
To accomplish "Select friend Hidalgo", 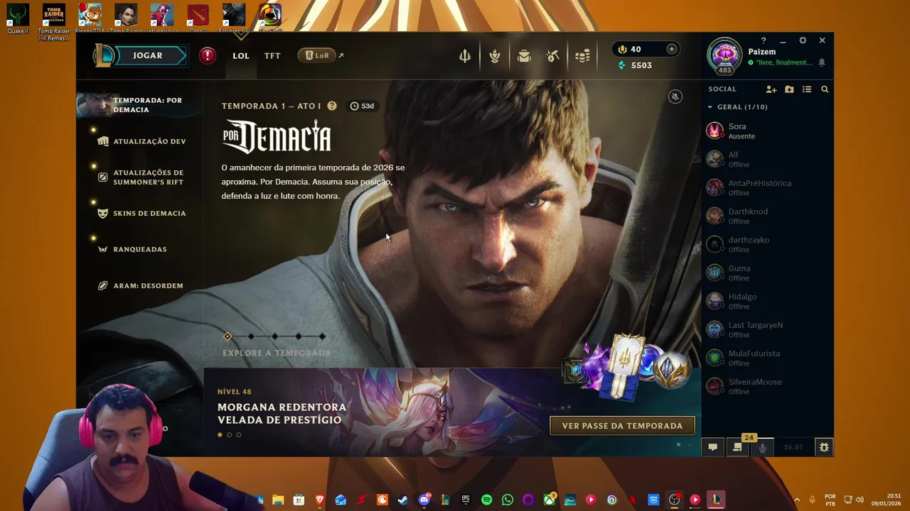I will click(767, 301).
